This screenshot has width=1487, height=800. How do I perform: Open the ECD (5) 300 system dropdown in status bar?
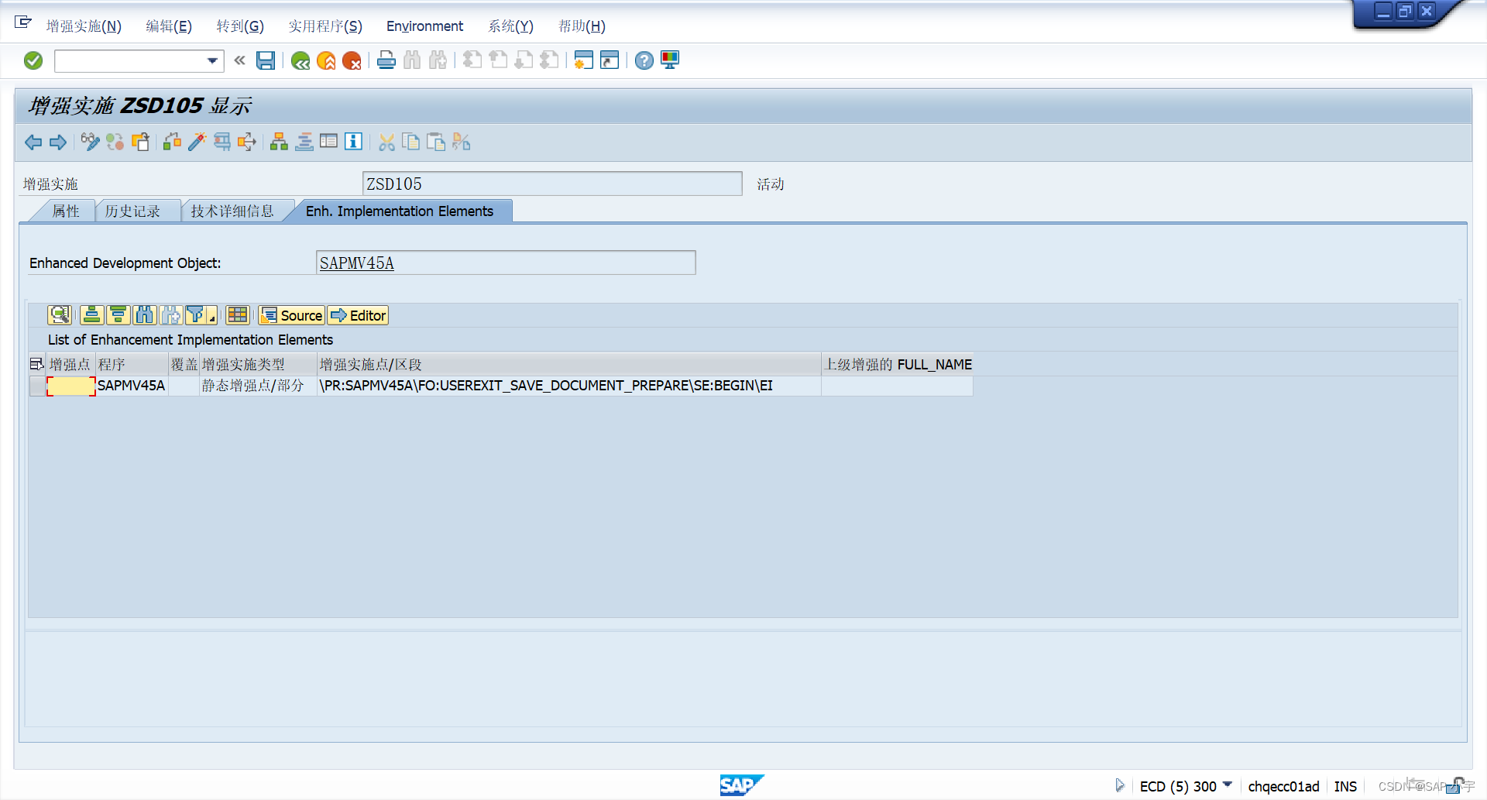click(x=1228, y=785)
